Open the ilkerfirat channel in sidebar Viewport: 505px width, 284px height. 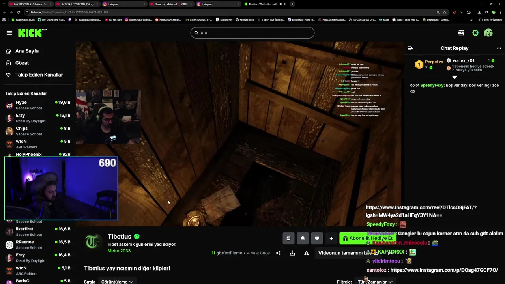tap(38, 232)
